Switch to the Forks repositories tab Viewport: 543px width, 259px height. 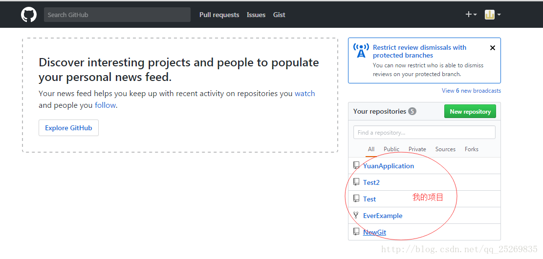[x=472, y=149]
